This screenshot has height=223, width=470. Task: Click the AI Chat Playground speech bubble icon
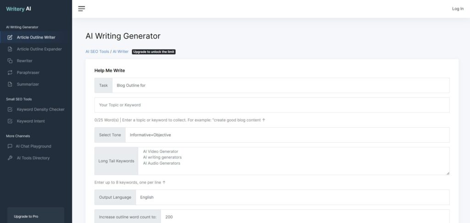point(10,146)
